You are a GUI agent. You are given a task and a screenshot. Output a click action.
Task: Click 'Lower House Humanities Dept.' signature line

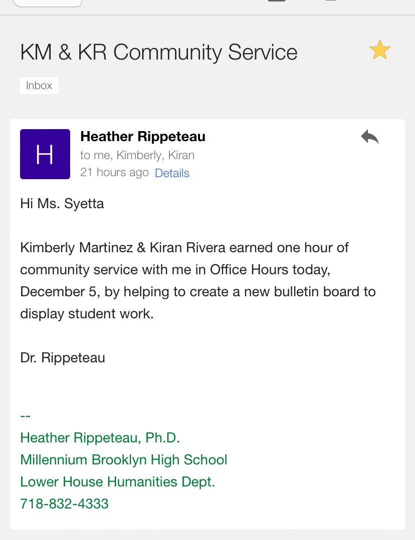click(117, 482)
